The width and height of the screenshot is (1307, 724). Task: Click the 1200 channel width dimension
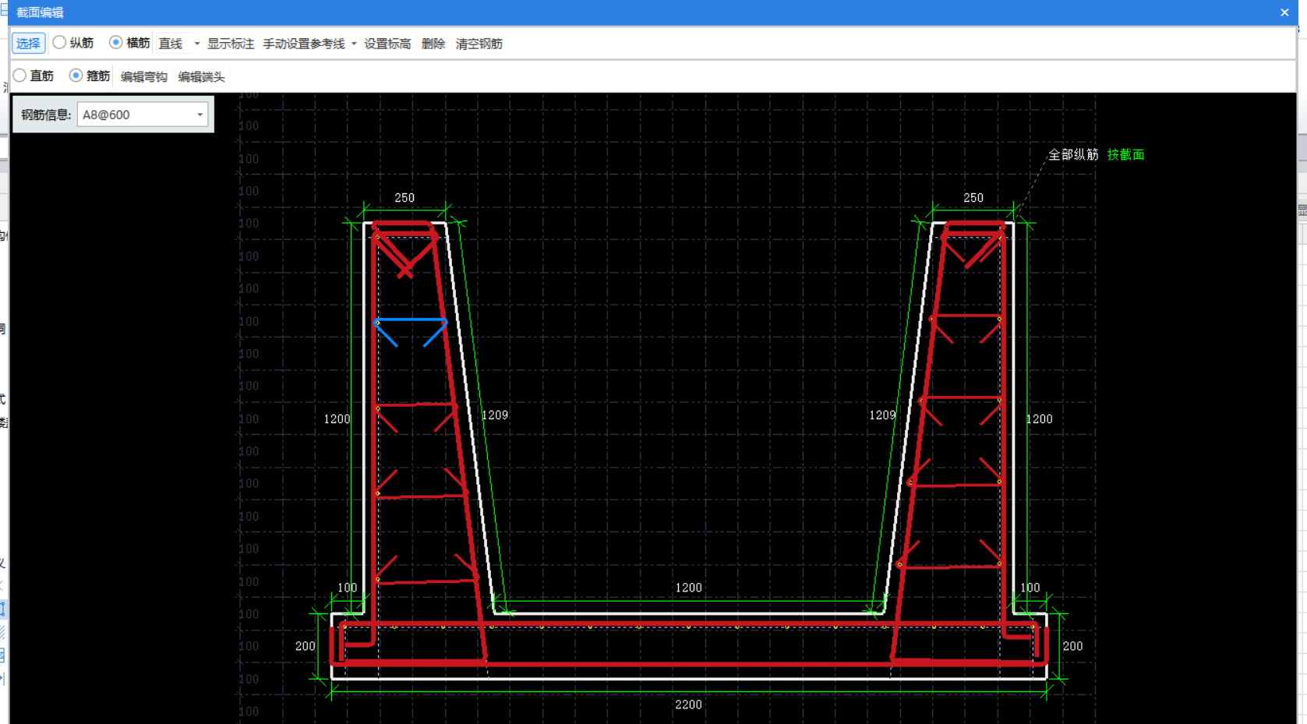click(x=688, y=588)
